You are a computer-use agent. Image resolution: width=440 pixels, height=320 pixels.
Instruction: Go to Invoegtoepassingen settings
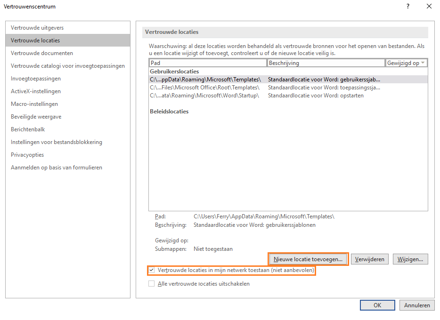[68, 79]
